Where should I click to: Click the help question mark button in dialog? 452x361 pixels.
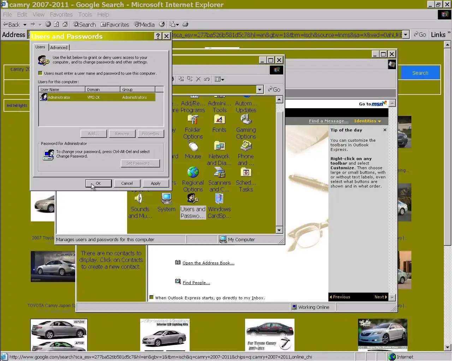[158, 36]
